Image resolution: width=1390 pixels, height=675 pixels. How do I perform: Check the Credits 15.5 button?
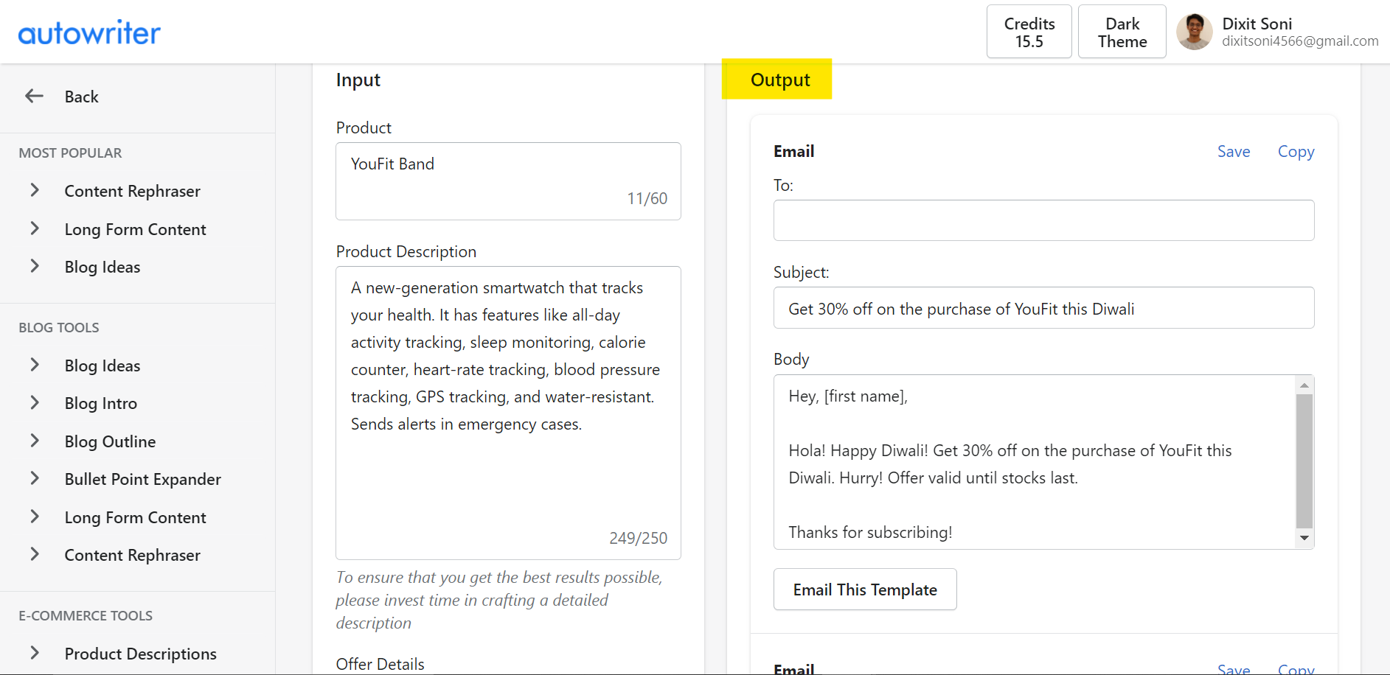pos(1029,32)
